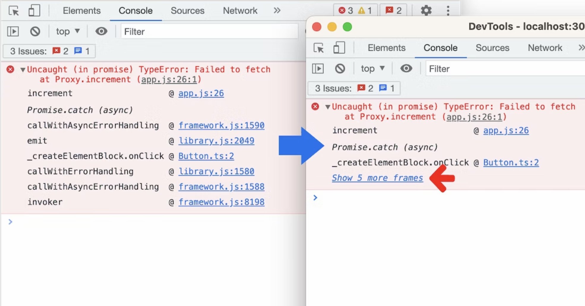Image resolution: width=585 pixels, height=306 pixels.
Task: Open the Network panel
Action: (x=240, y=10)
